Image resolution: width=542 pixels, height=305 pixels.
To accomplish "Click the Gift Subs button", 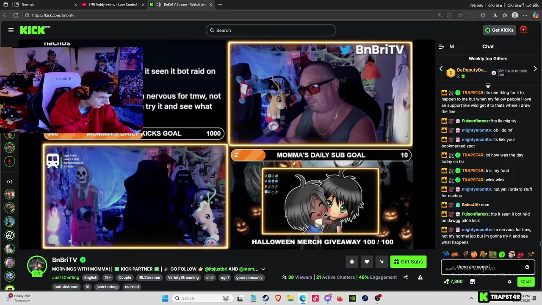I will (408, 262).
